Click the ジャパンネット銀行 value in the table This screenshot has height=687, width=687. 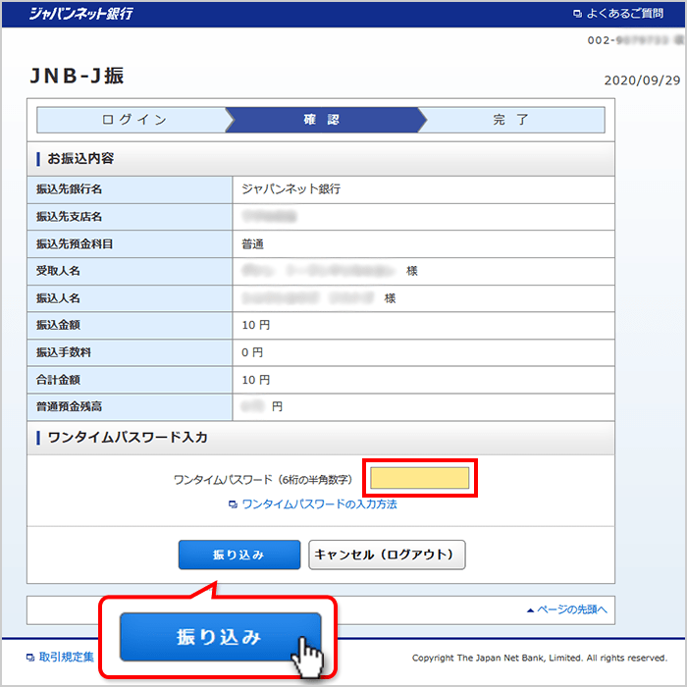click(291, 189)
